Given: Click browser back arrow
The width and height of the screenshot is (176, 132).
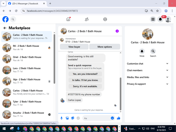Looking at the screenshot, I should coord(4,11).
